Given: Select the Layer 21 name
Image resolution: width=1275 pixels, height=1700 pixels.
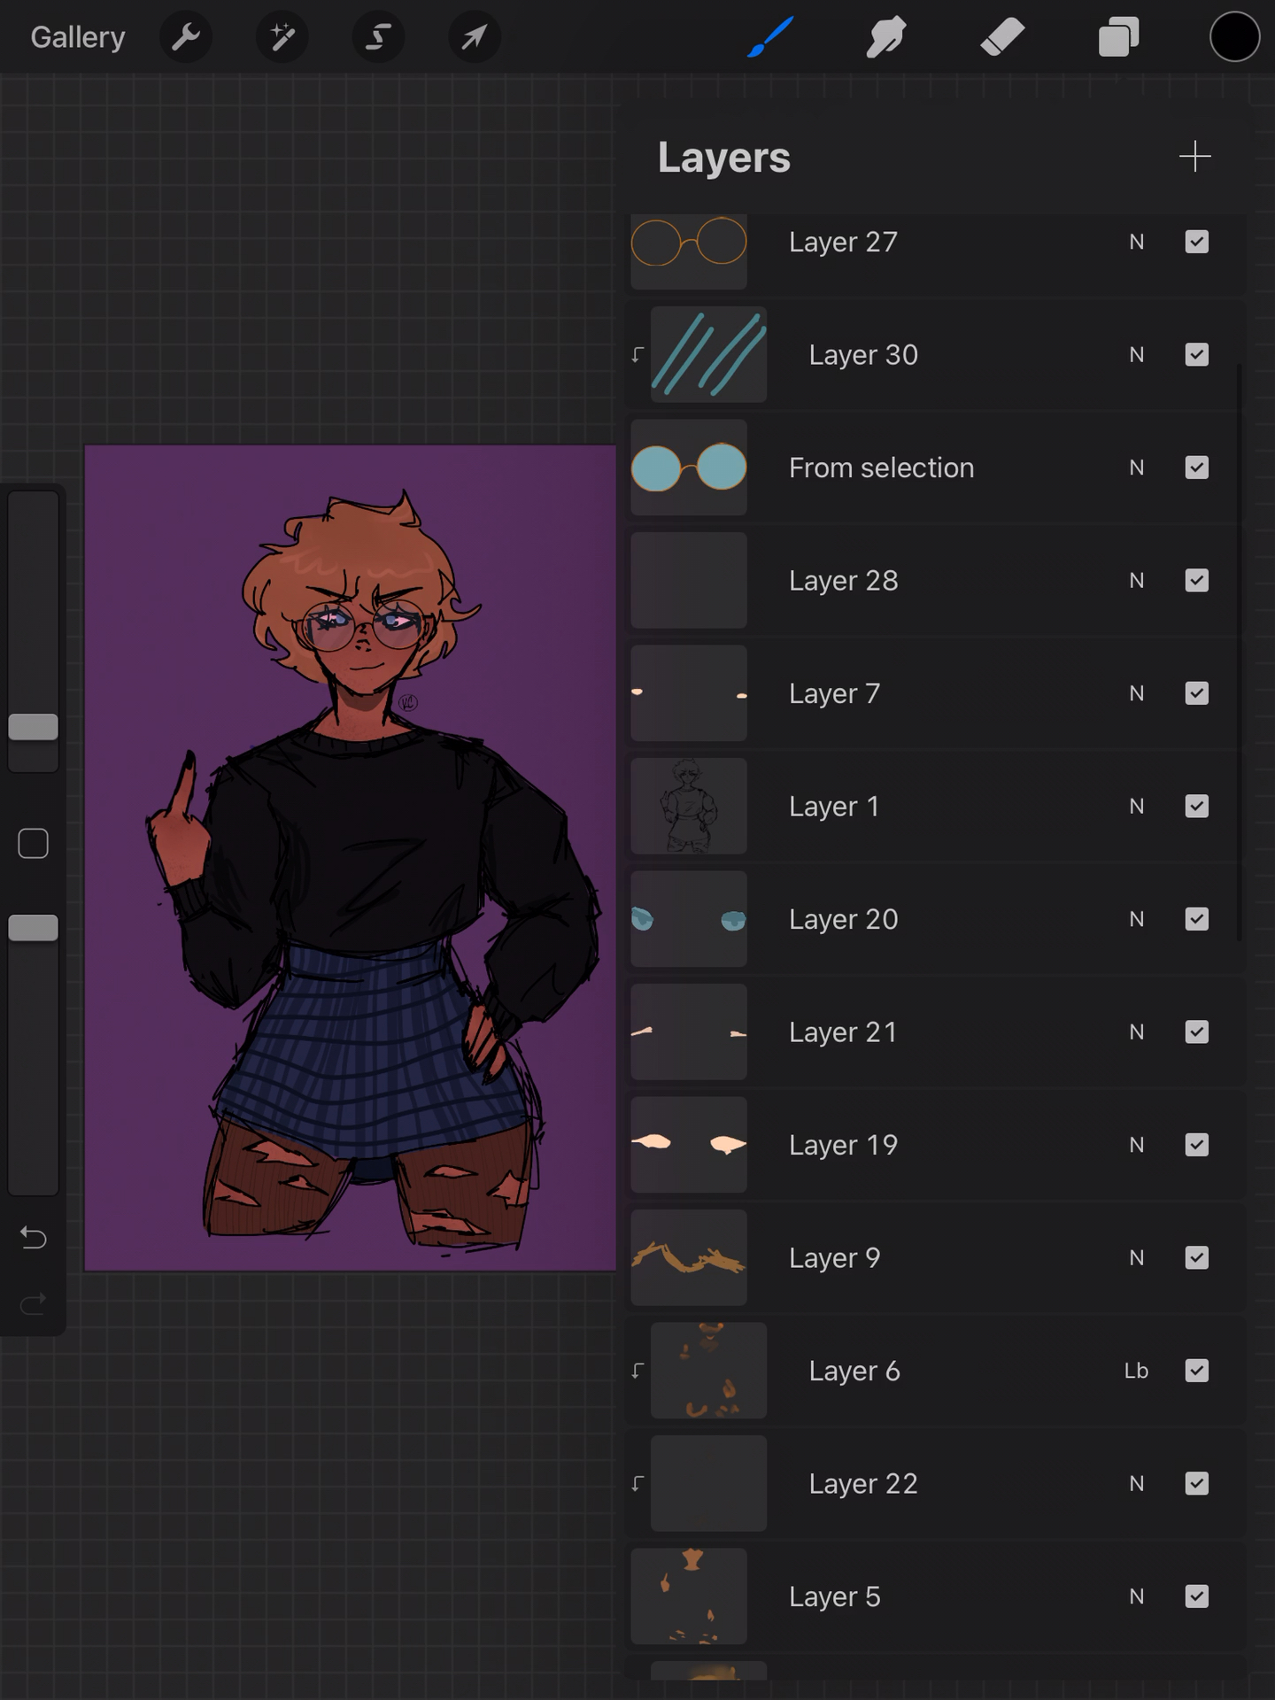Looking at the screenshot, I should [843, 1032].
